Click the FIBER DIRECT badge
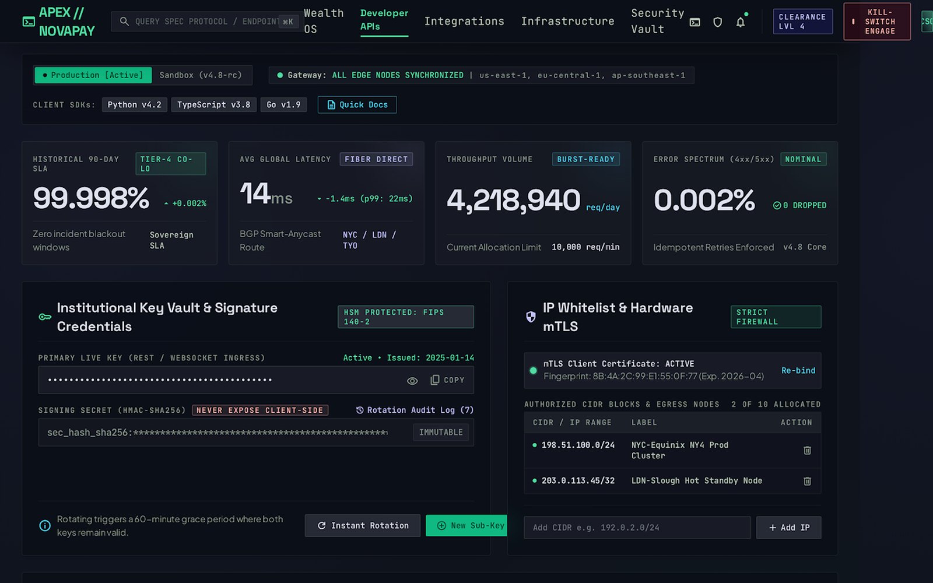This screenshot has width=933, height=583. click(x=376, y=159)
